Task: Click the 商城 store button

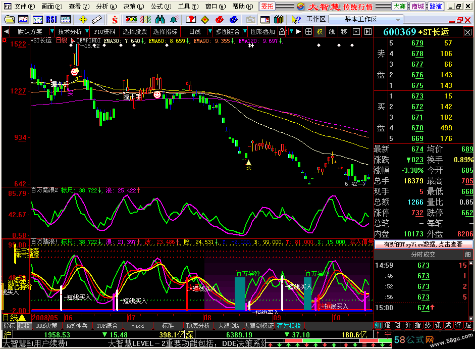Action: [x=418, y=7]
